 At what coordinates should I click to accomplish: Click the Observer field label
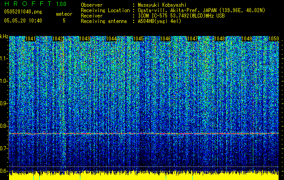coord(92,5)
